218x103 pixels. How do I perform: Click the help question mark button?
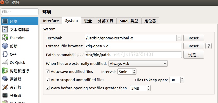coord(209,46)
